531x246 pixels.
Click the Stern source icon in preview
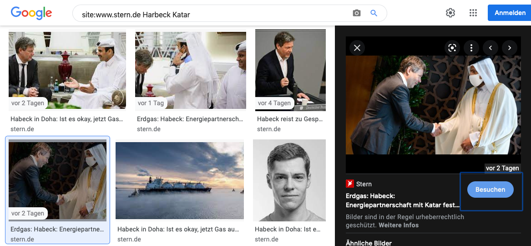coord(350,184)
